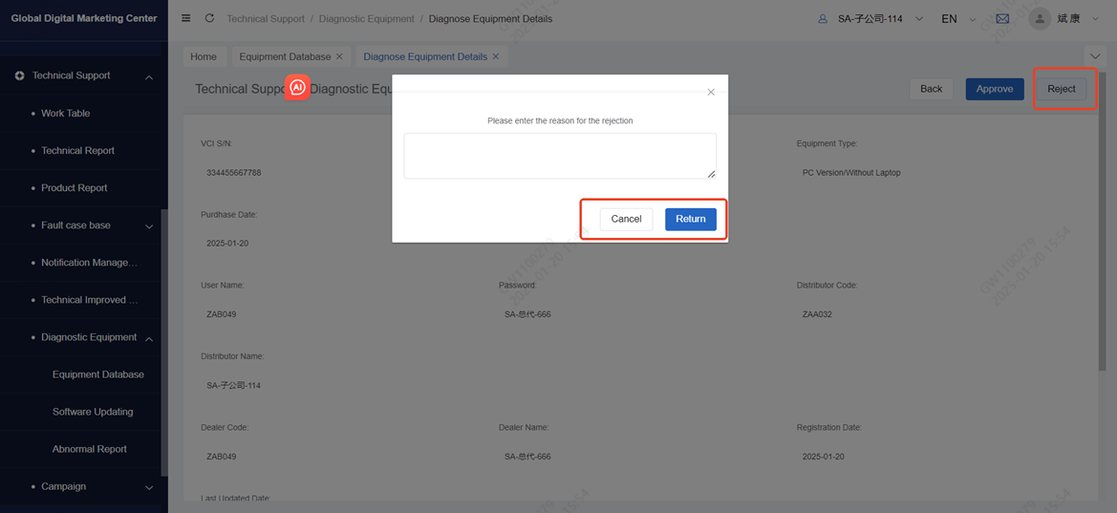Click the hamburger menu collapse icon
The image size is (1117, 513).
click(186, 18)
